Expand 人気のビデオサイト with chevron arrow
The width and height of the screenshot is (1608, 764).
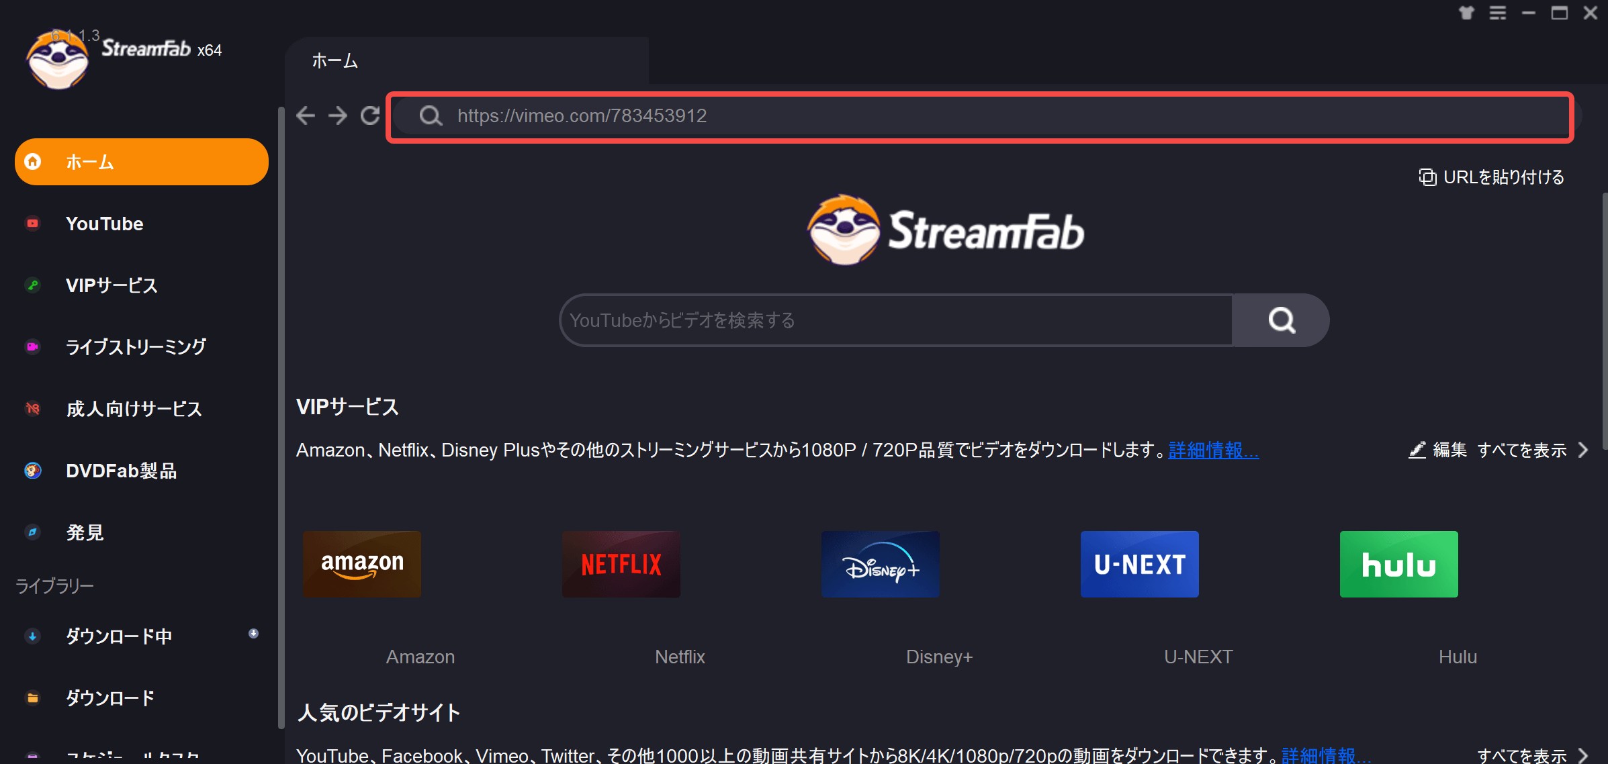tap(1583, 755)
